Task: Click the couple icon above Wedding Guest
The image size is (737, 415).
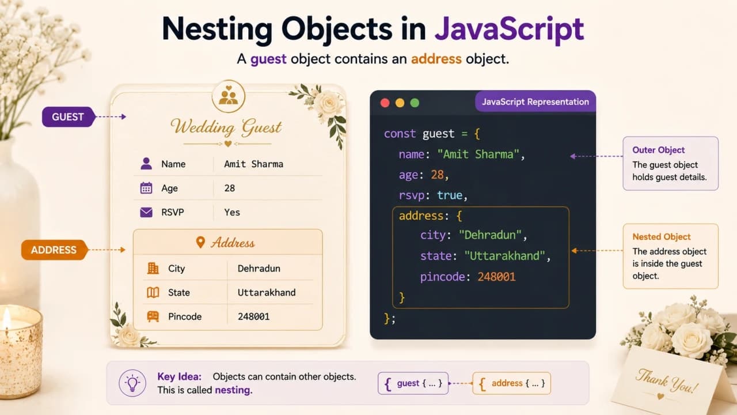Action: point(228,96)
